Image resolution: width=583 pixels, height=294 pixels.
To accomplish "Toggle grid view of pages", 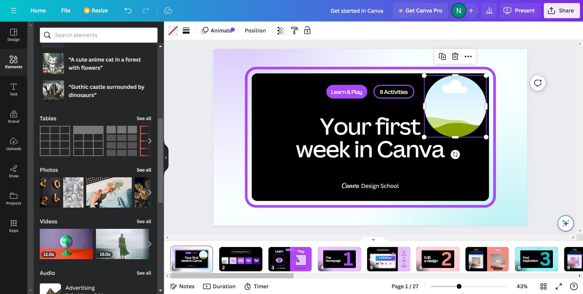I will point(544,286).
